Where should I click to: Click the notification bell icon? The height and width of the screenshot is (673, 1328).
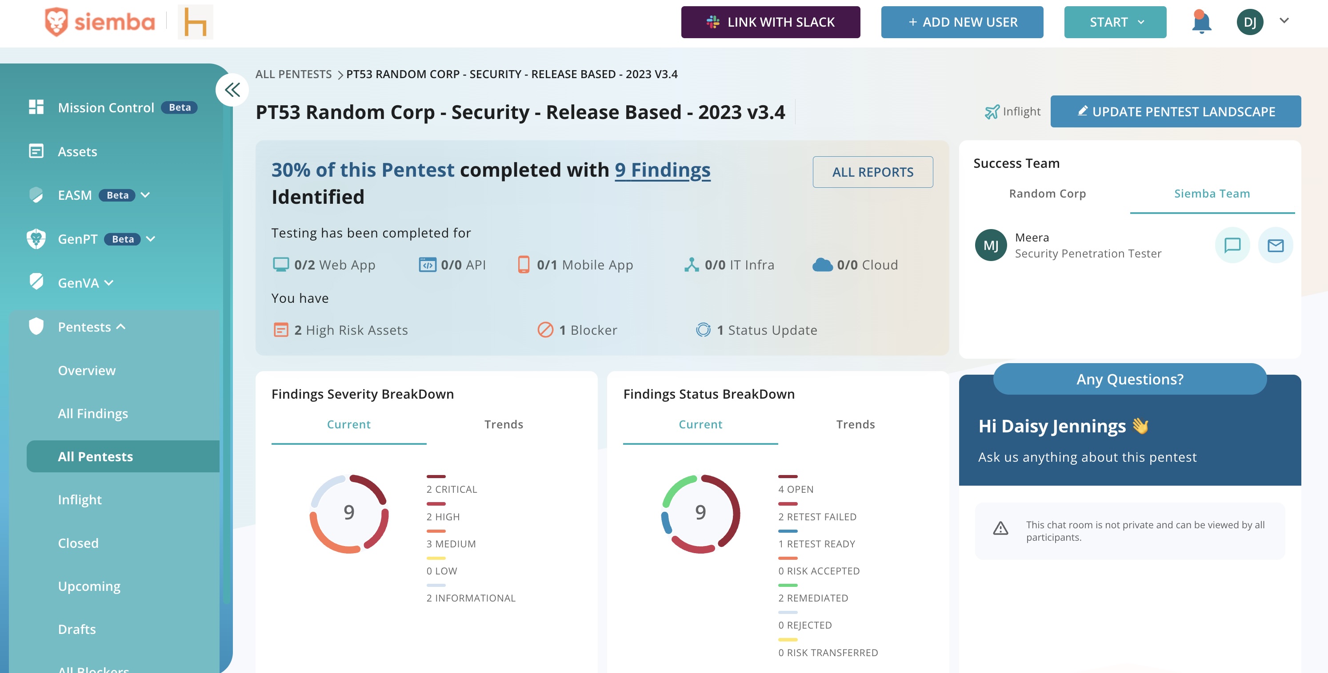tap(1201, 23)
